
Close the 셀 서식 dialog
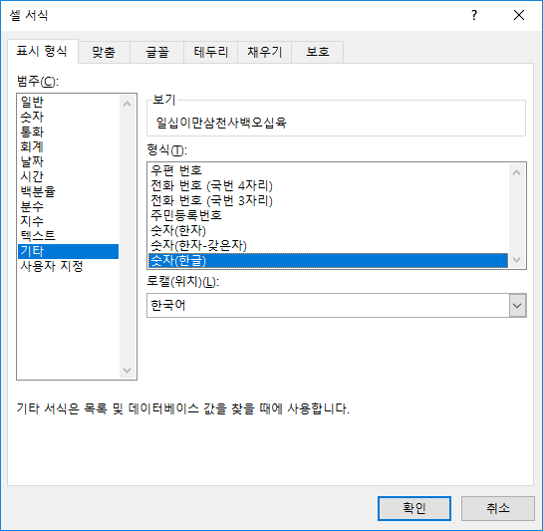pos(519,15)
